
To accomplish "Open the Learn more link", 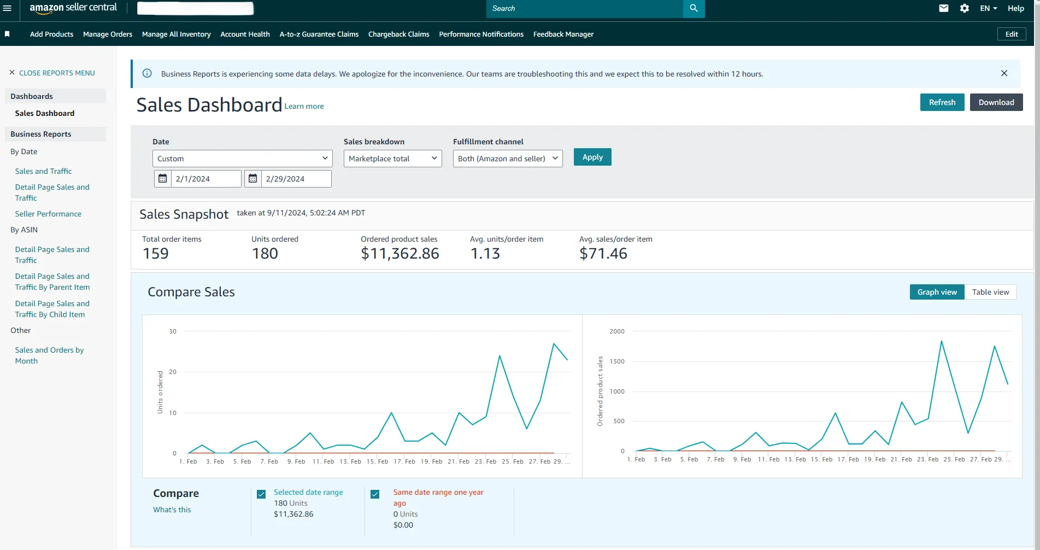I will coord(304,106).
